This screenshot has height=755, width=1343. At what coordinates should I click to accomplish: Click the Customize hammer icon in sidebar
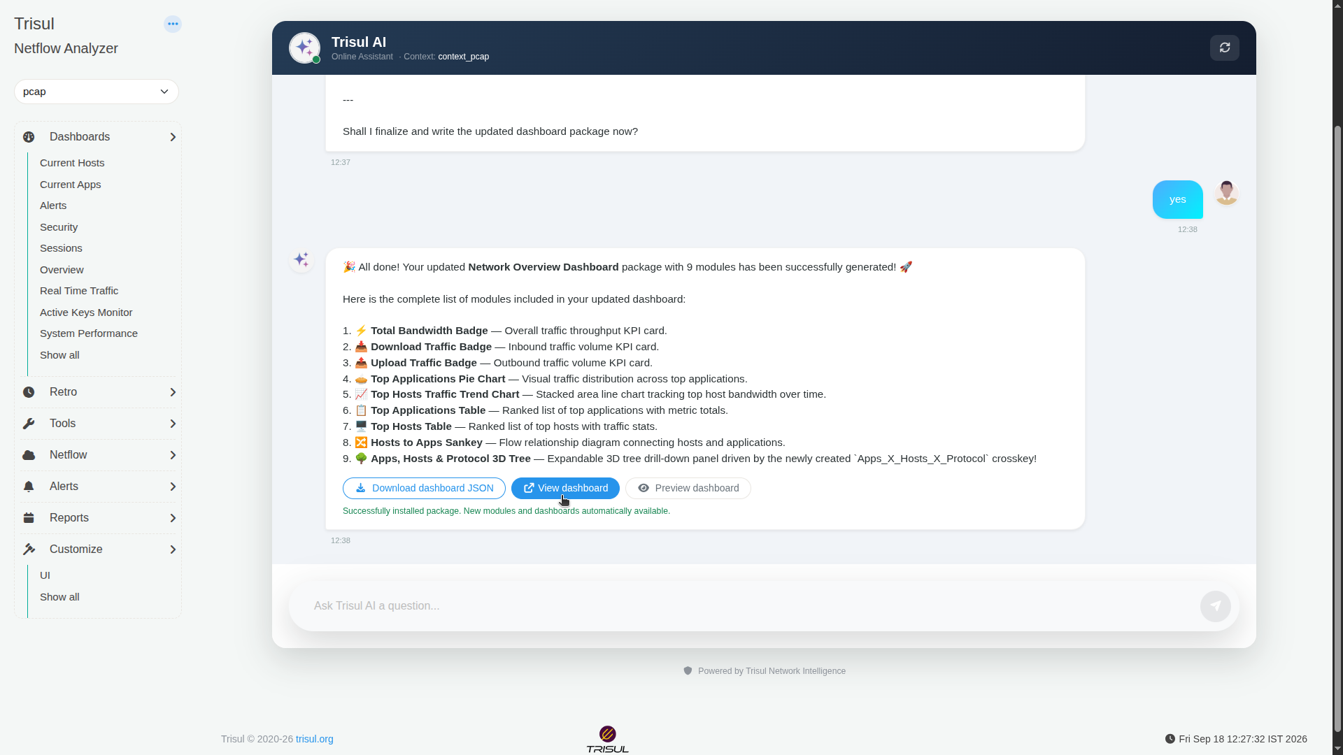click(x=29, y=549)
